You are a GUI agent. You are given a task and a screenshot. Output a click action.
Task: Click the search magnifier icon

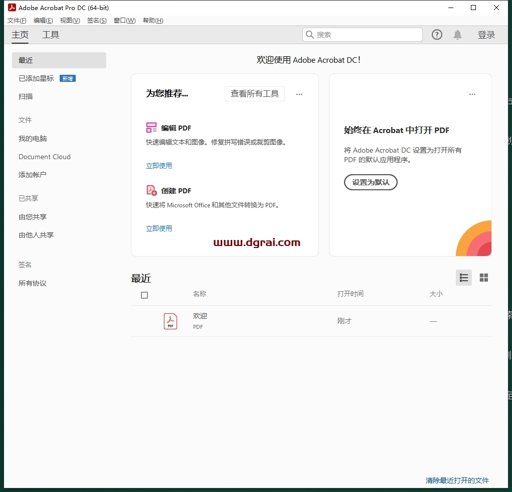(309, 35)
